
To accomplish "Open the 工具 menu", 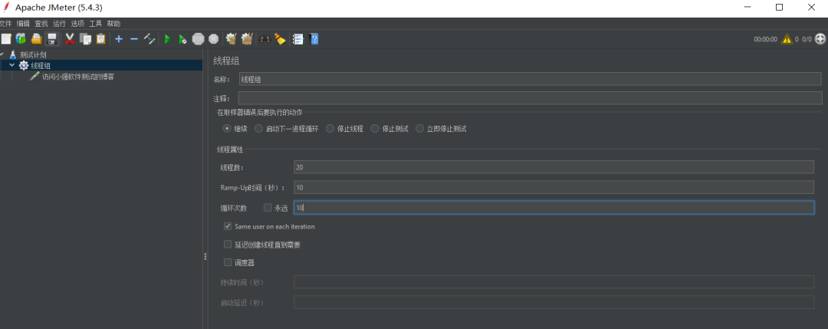I will click(x=96, y=23).
